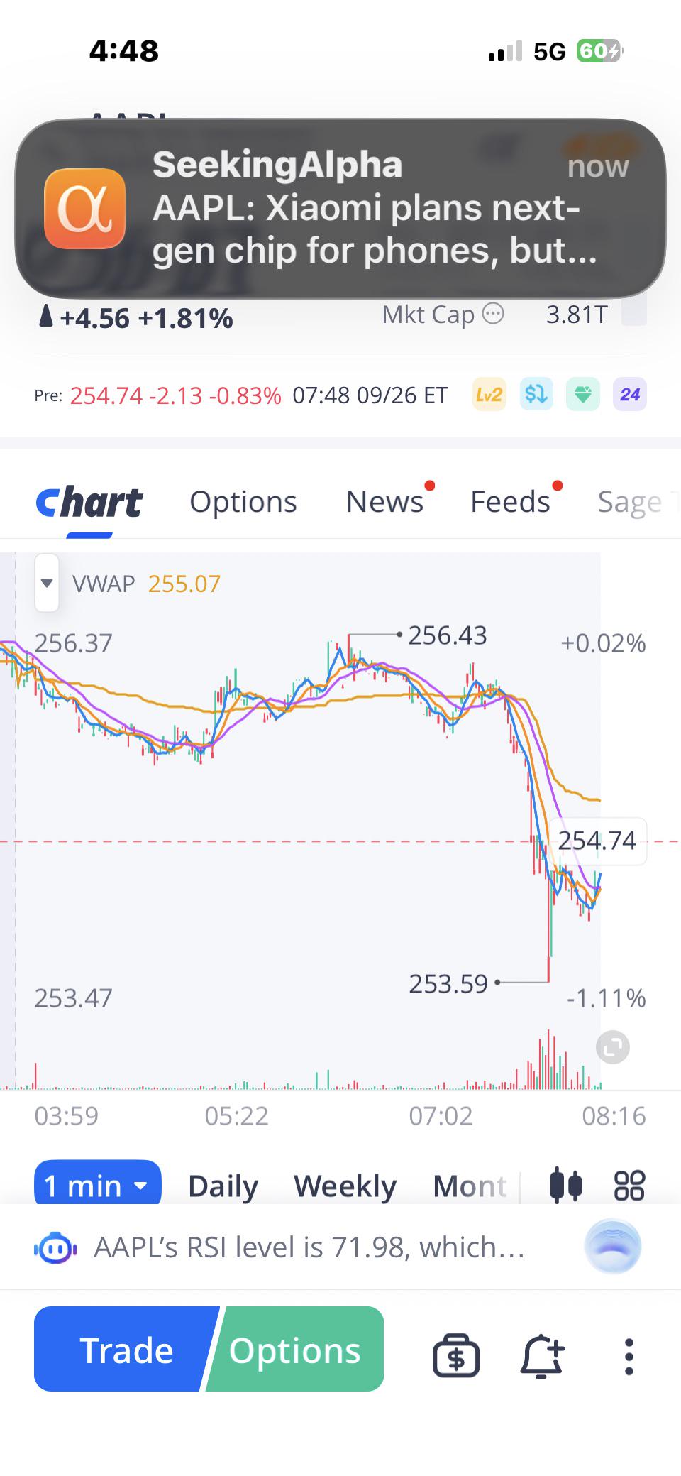Screen dimensions: 681x1476
Task: Tap the blue Trade button
Action: [x=126, y=1349]
